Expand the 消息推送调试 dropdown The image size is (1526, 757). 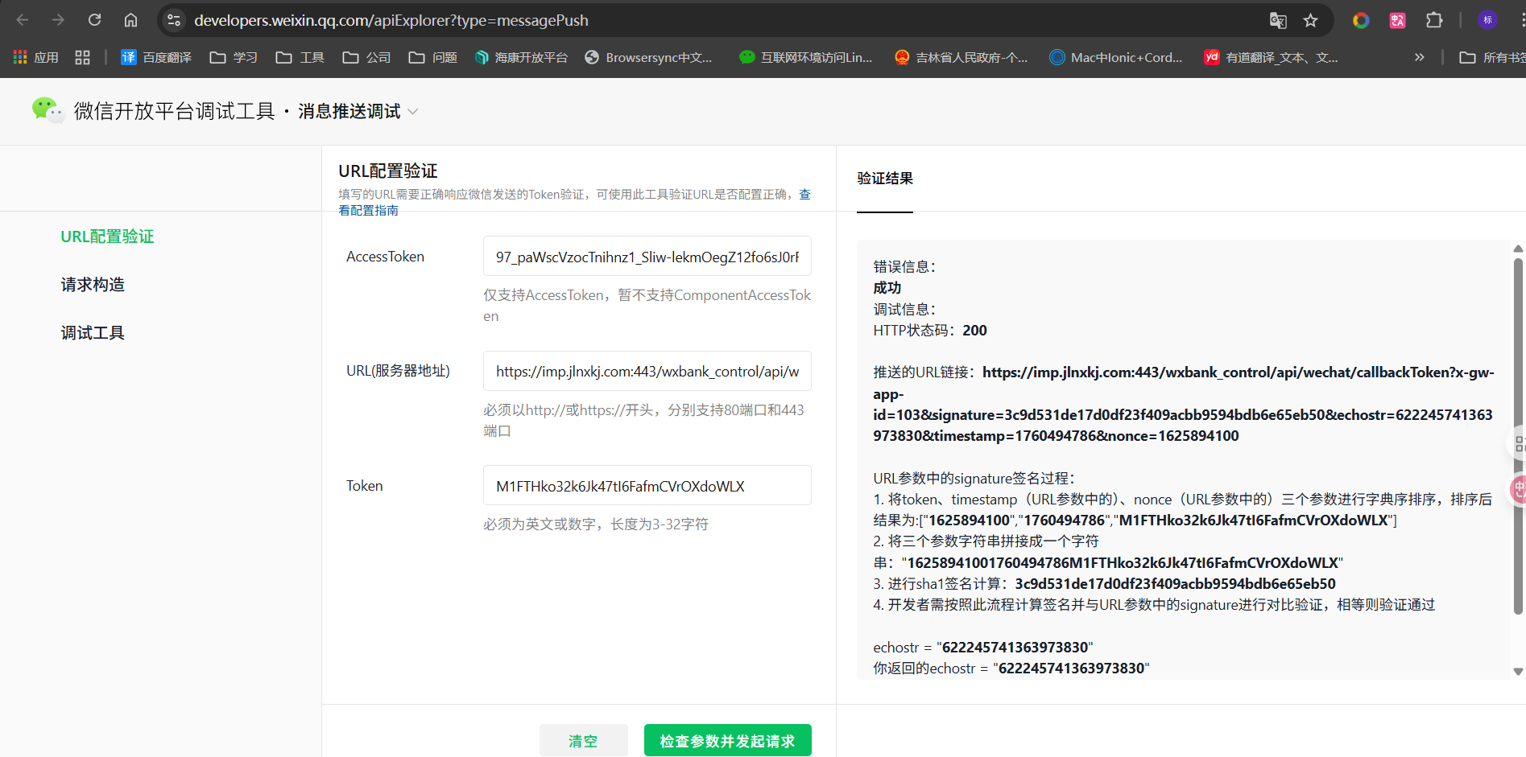tap(358, 111)
